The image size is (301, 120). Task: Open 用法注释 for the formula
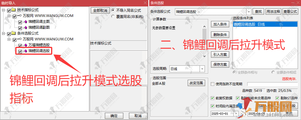coord(273,11)
